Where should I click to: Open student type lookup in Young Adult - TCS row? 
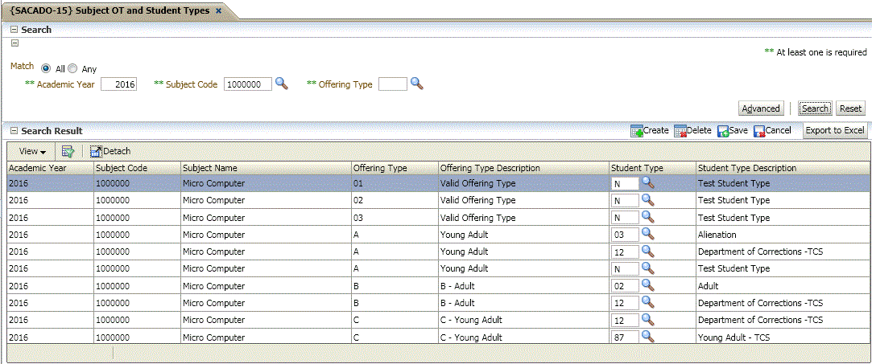pyautogui.click(x=648, y=336)
